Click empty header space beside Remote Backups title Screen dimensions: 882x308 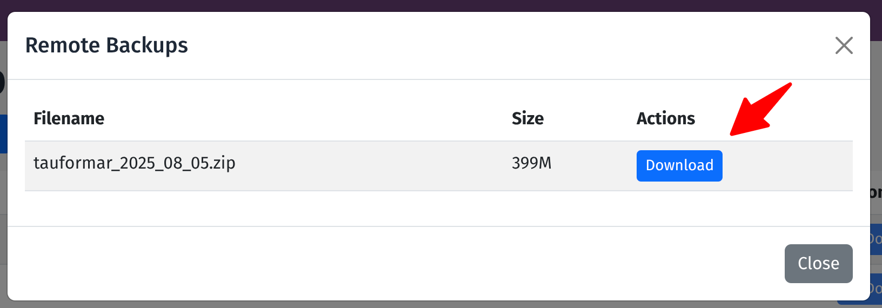pos(486,45)
